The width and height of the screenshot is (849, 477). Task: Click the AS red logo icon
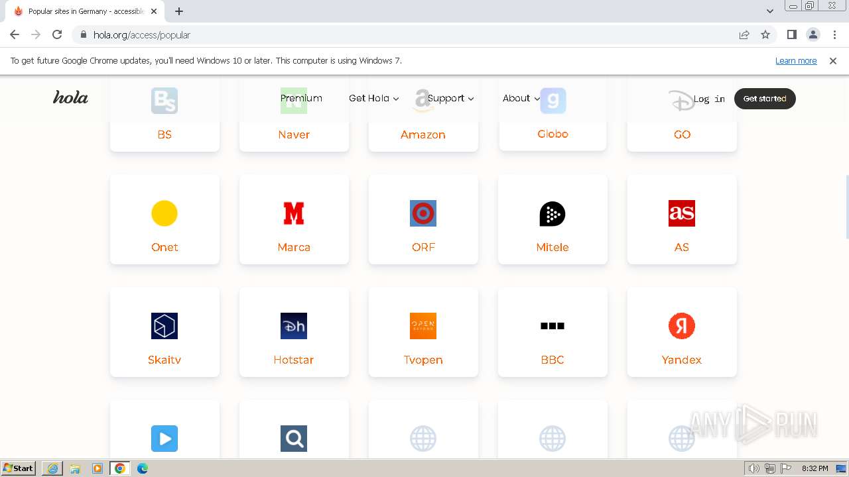tap(682, 213)
